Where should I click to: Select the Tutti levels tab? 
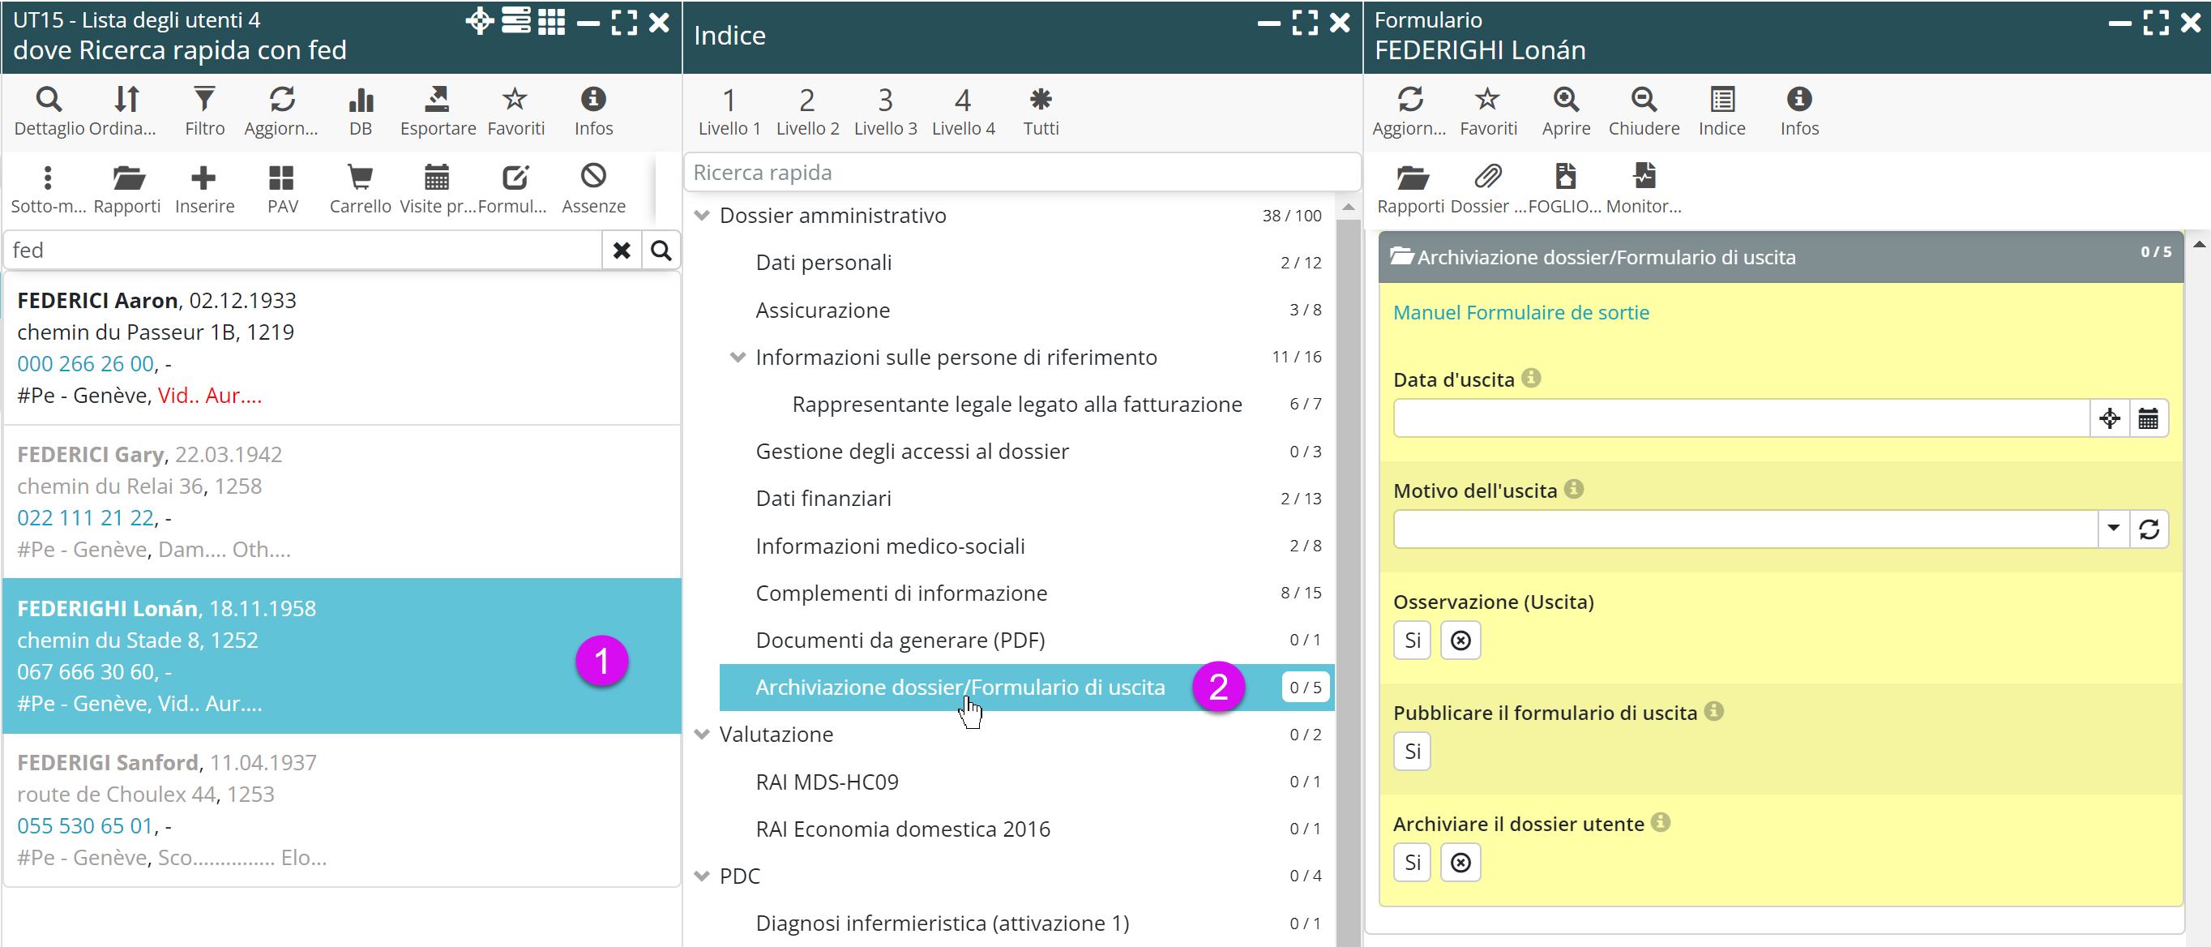[x=1041, y=110]
